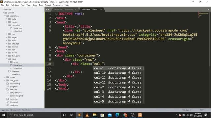
Task: Open index.php at project root
Action: (x=14, y=99)
